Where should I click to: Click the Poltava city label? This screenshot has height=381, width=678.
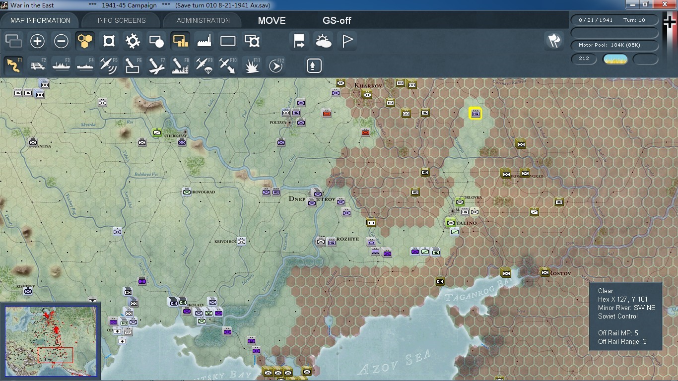(x=278, y=122)
